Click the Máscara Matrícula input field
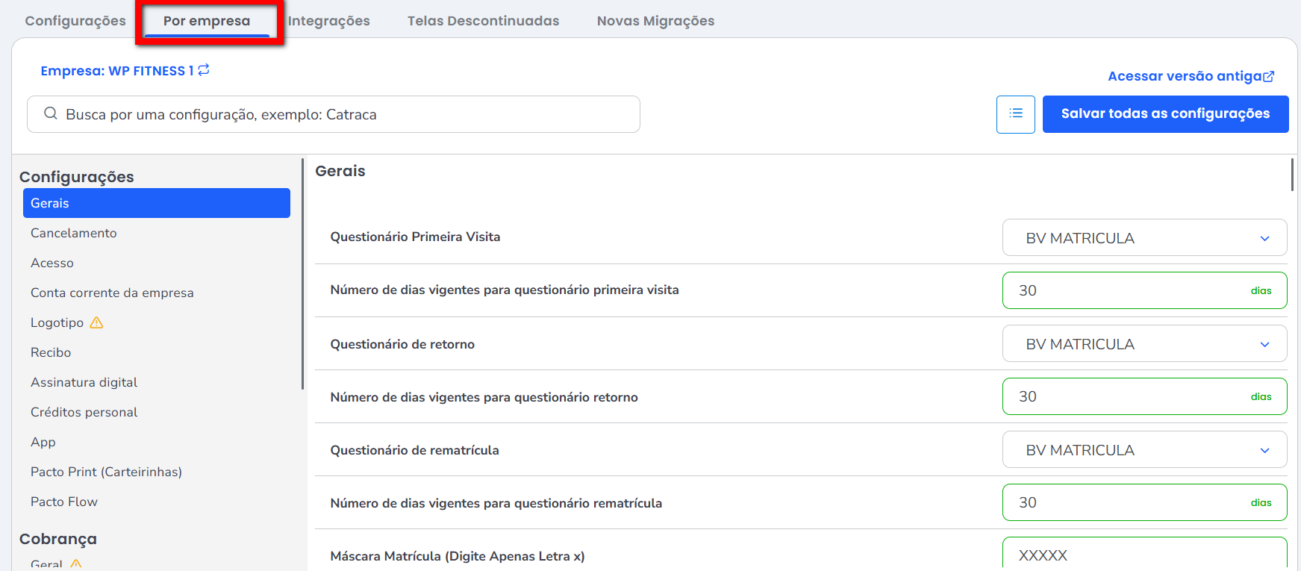The image size is (1301, 571). [1144, 555]
